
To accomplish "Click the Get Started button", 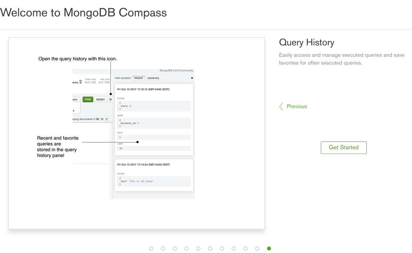I will 343,147.
